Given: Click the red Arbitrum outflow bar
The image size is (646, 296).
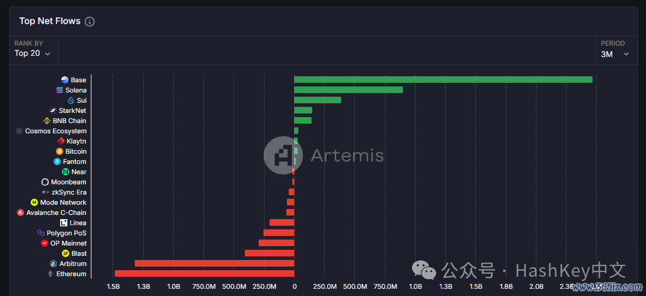Looking at the screenshot, I should [x=214, y=264].
